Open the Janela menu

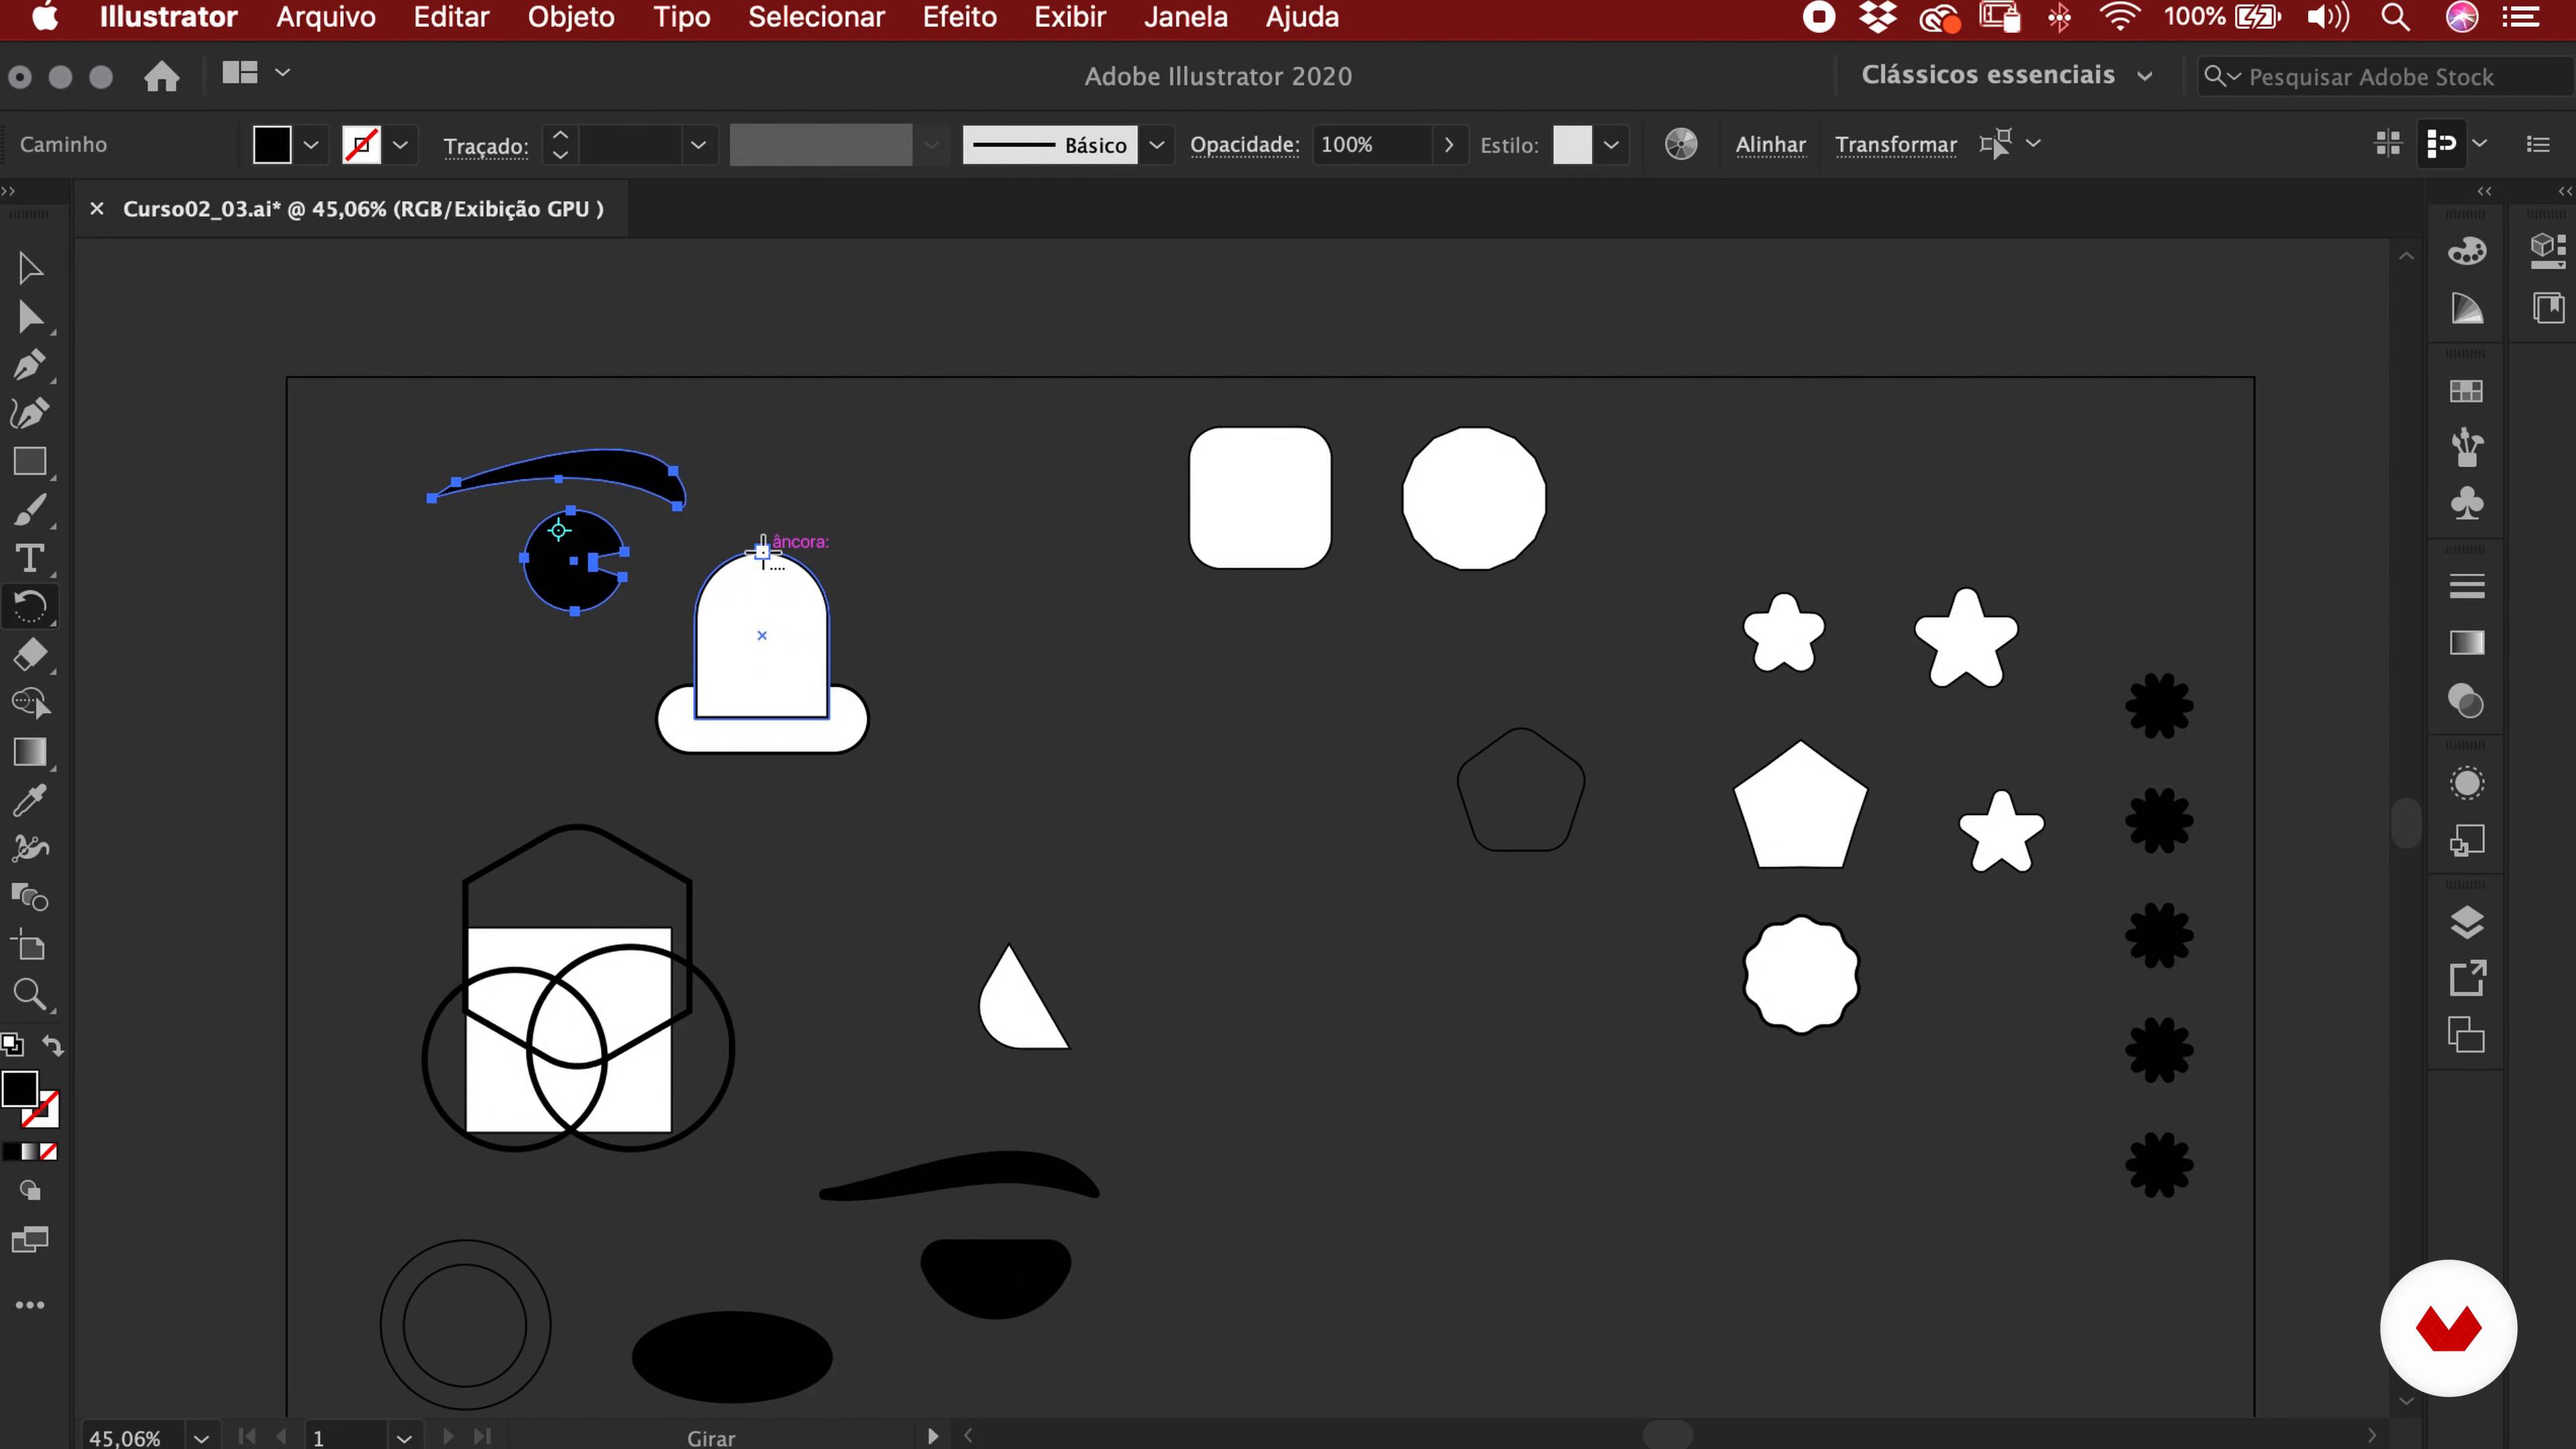(x=1185, y=17)
